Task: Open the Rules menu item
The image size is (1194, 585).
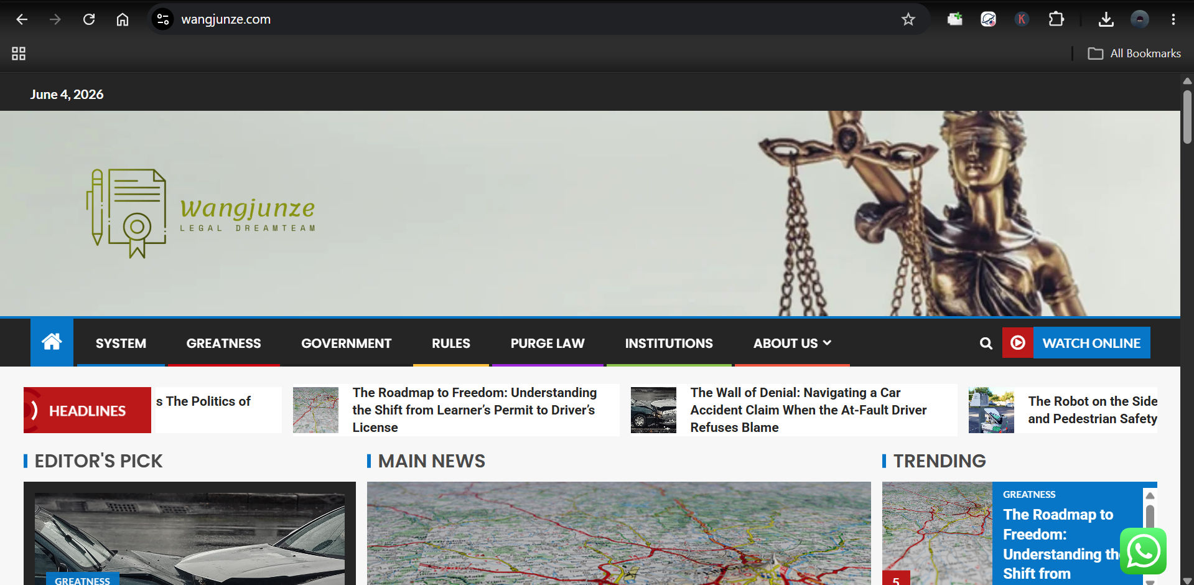Action: (x=451, y=343)
